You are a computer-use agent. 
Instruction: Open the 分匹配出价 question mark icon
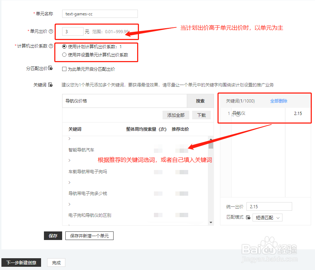point(50,68)
